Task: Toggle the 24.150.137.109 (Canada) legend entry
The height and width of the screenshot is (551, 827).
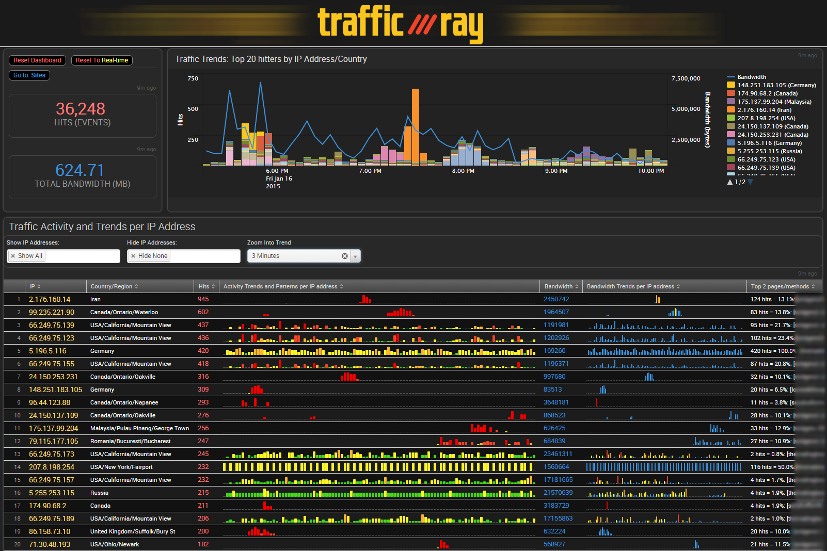Action: (x=768, y=126)
